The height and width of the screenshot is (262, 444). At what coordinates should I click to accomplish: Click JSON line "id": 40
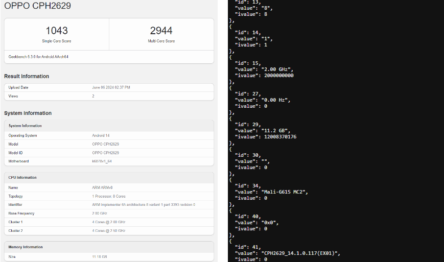[x=248, y=217]
